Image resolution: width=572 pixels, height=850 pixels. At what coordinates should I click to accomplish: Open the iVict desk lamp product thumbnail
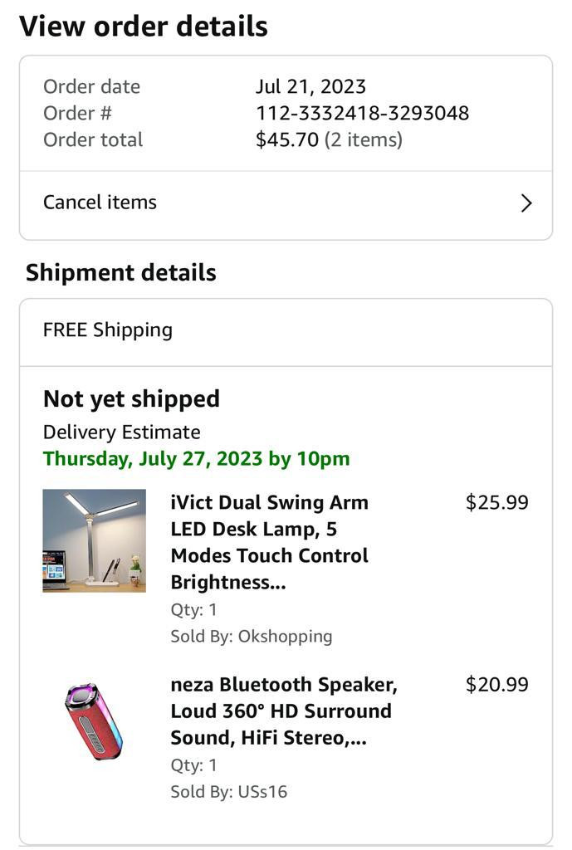[94, 540]
